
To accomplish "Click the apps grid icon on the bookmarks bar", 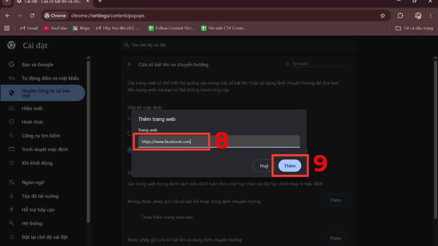I will pyautogui.click(x=7, y=28).
